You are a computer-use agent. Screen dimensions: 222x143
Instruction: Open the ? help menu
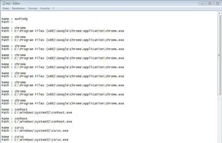click(53, 8)
